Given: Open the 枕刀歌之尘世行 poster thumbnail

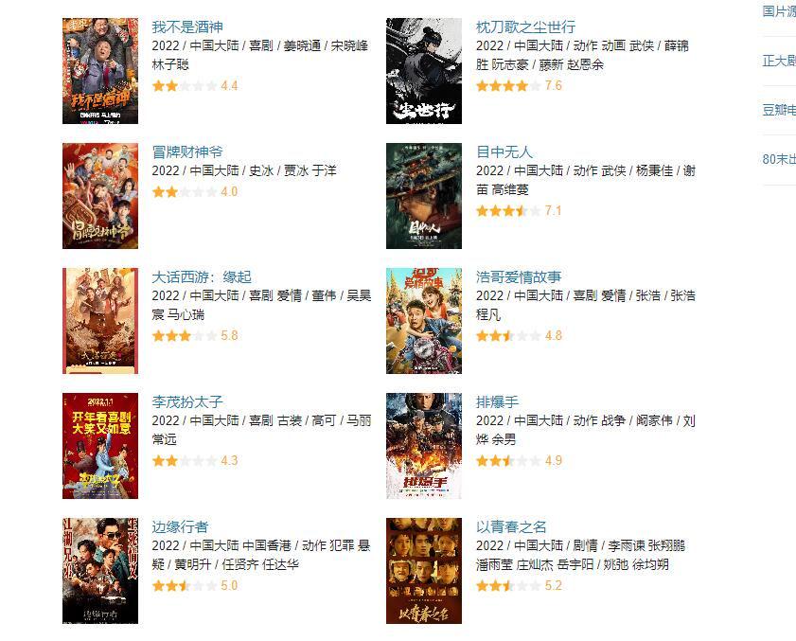Looking at the screenshot, I should pos(424,71).
